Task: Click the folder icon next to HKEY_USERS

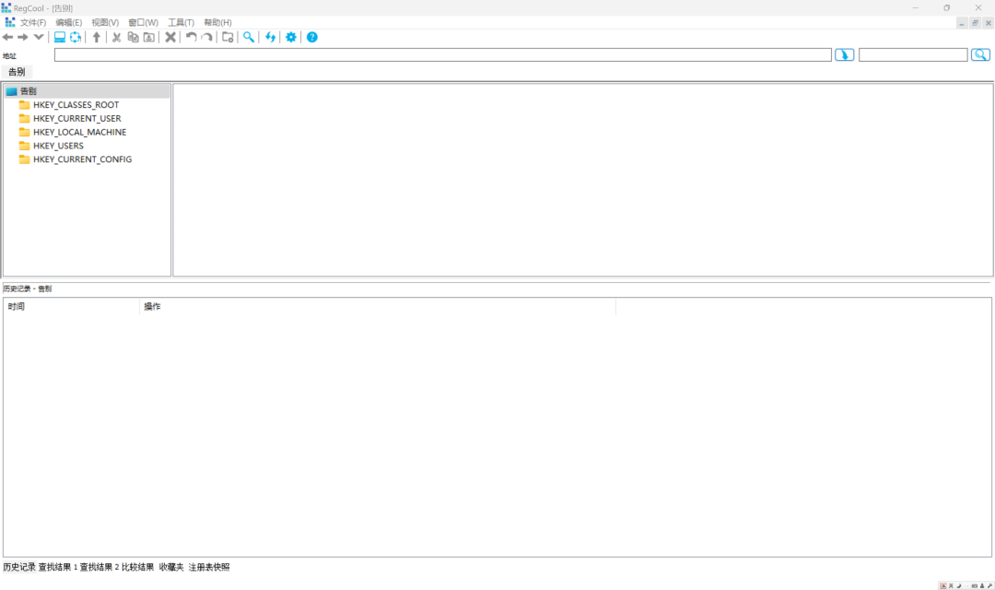Action: (24, 146)
